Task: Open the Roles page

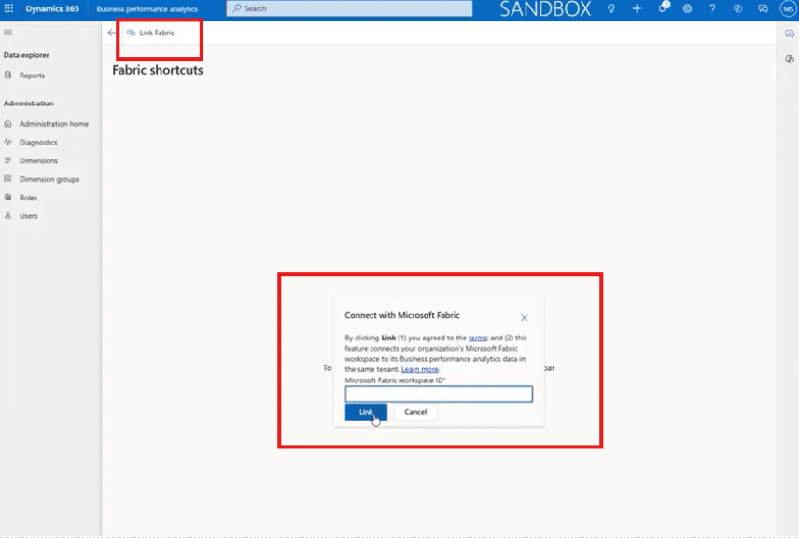Action: coord(28,198)
